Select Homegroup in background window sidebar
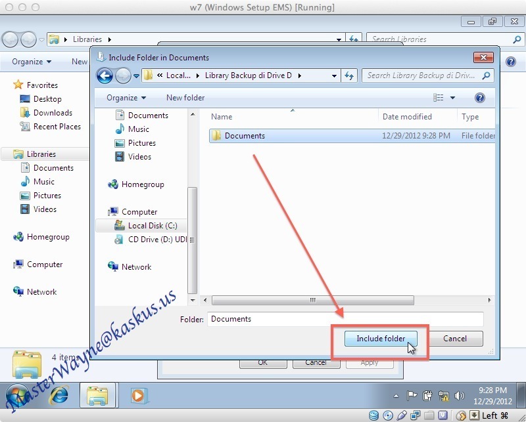526x422 pixels. click(x=48, y=237)
